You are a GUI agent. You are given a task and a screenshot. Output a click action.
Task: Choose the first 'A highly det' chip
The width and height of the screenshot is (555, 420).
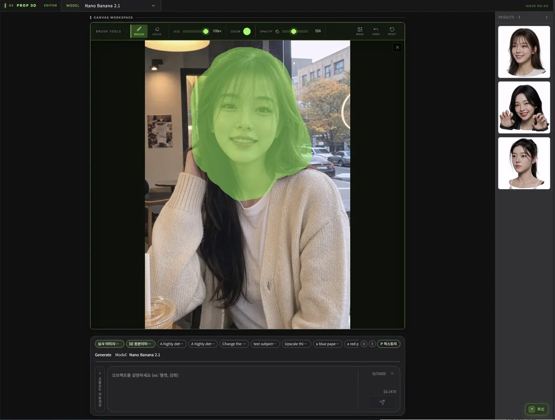172,344
